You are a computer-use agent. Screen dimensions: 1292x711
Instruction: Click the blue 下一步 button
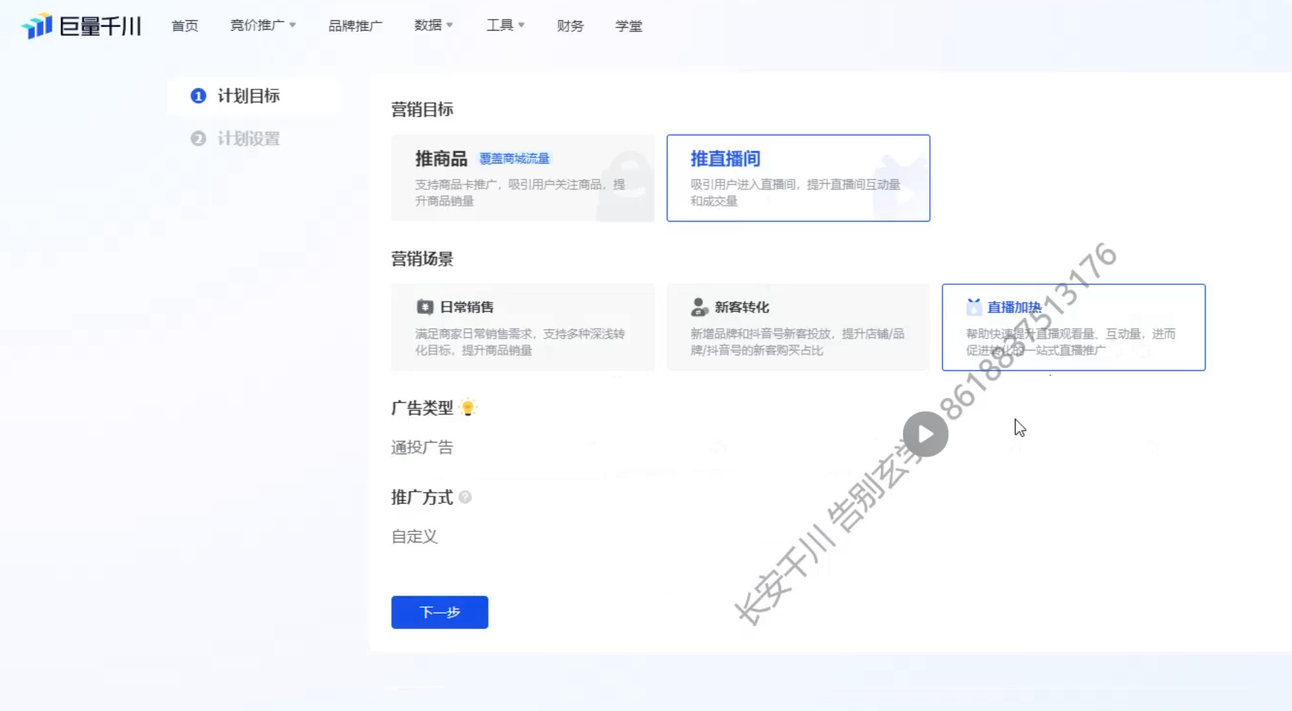[439, 612]
